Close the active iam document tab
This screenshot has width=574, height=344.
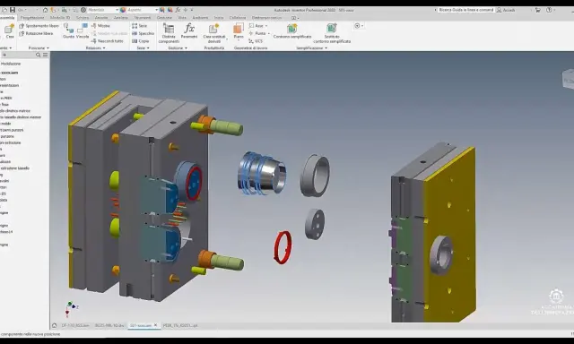coord(155,325)
